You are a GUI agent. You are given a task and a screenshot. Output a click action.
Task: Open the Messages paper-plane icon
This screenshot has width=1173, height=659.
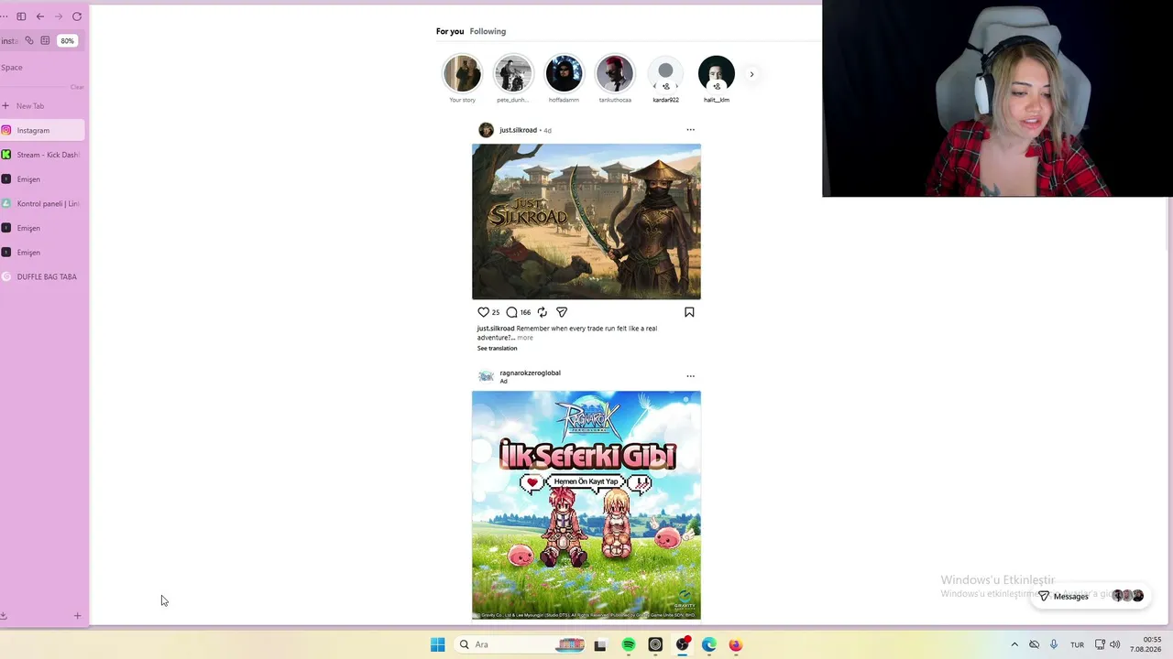point(1043,596)
